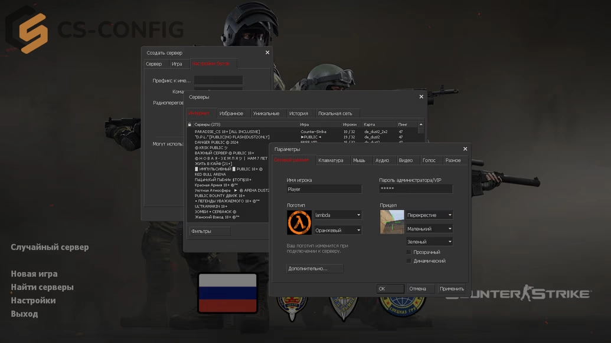Viewport: 611px width, 343px height.
Task: Open the lambda logo dropdown
Action: click(x=338, y=215)
